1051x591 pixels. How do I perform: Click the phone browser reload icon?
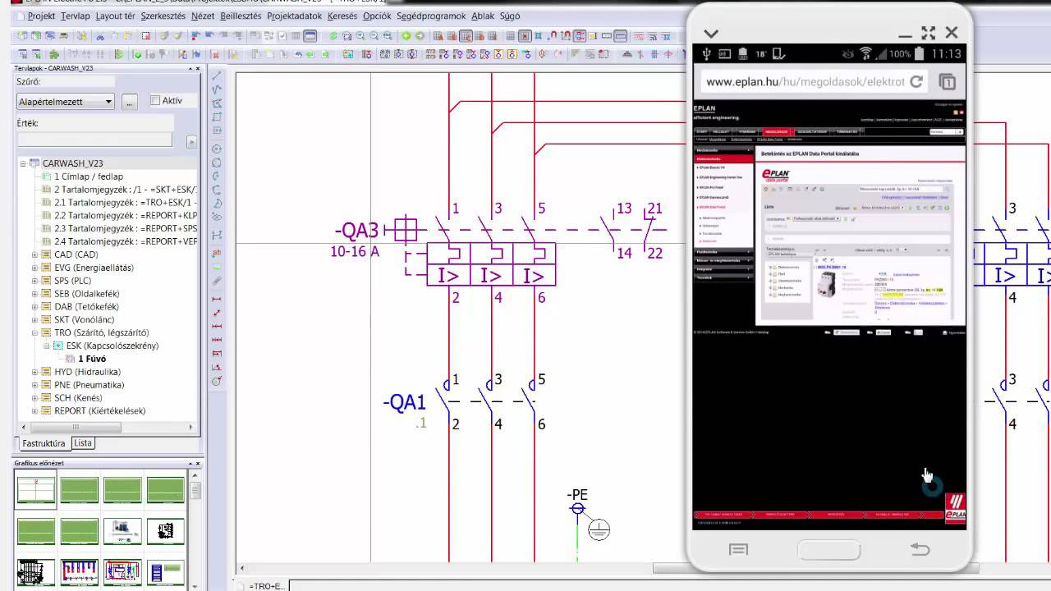click(x=916, y=81)
